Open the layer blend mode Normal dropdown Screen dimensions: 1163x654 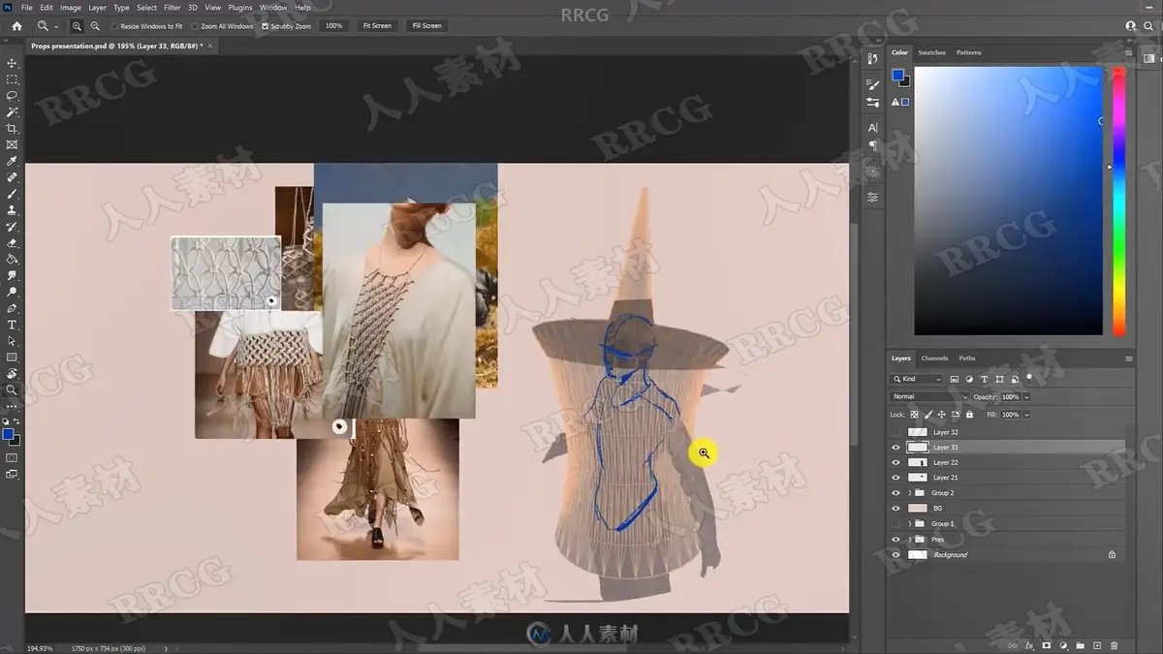[x=929, y=397]
